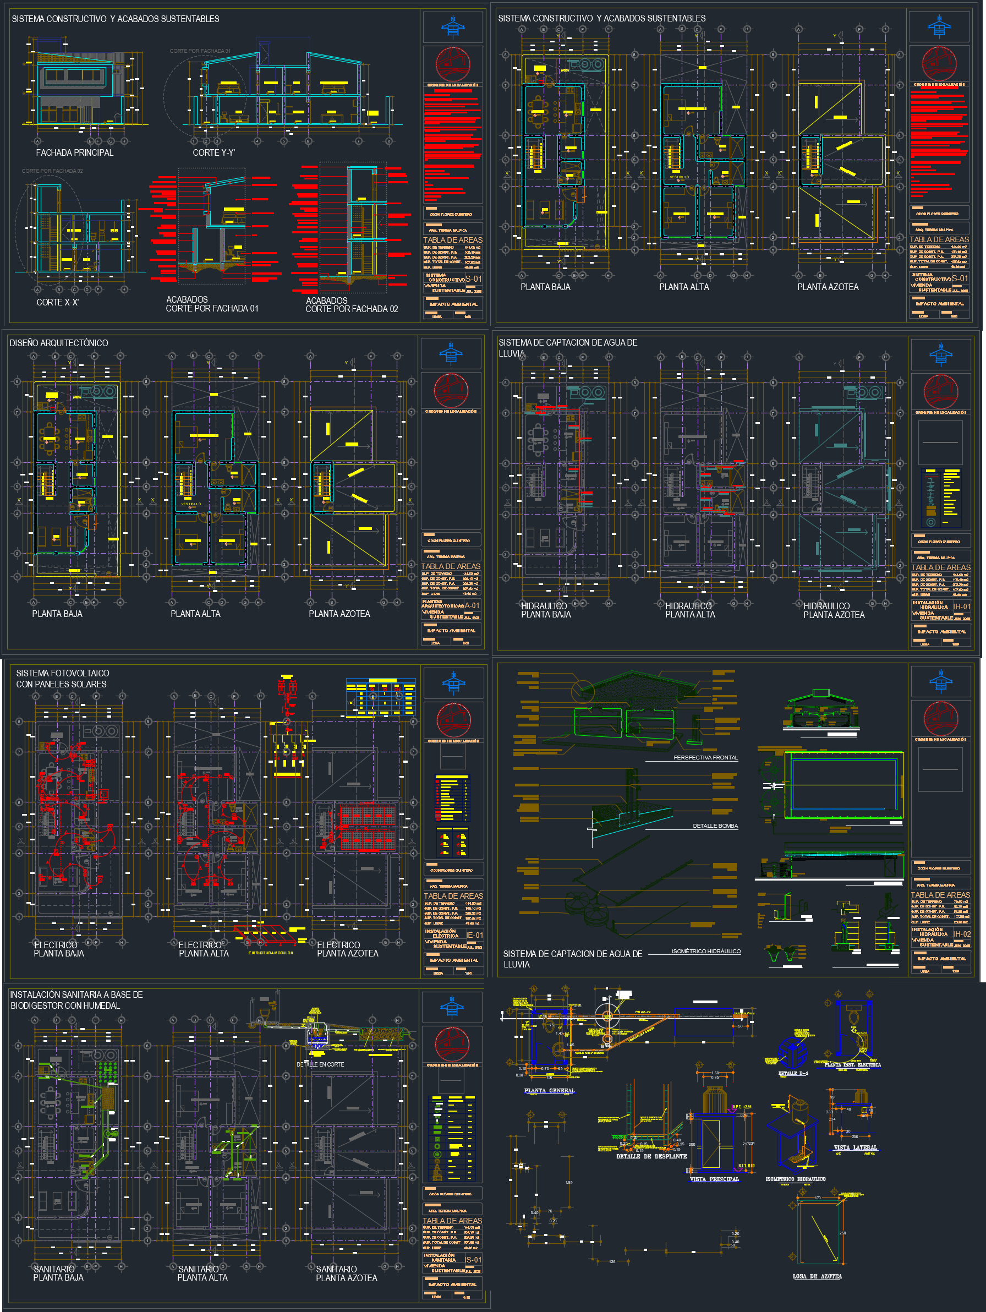
Task: Click the DETALLE EN CORTE label
Action: tap(320, 1064)
